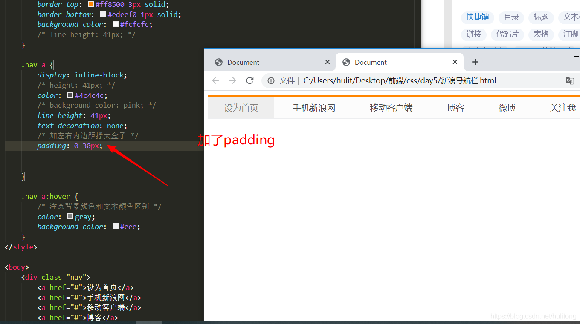Click the #fcfcfc color swatch in editor
The width and height of the screenshot is (580, 324).
click(x=115, y=24)
